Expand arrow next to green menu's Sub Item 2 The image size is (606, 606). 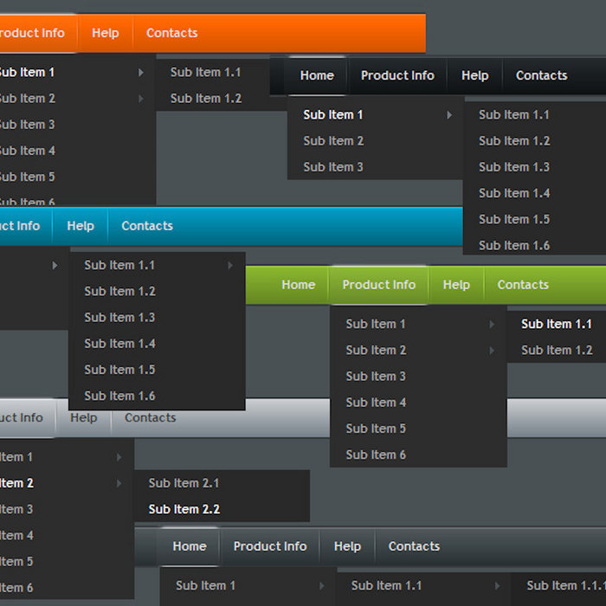tap(491, 351)
